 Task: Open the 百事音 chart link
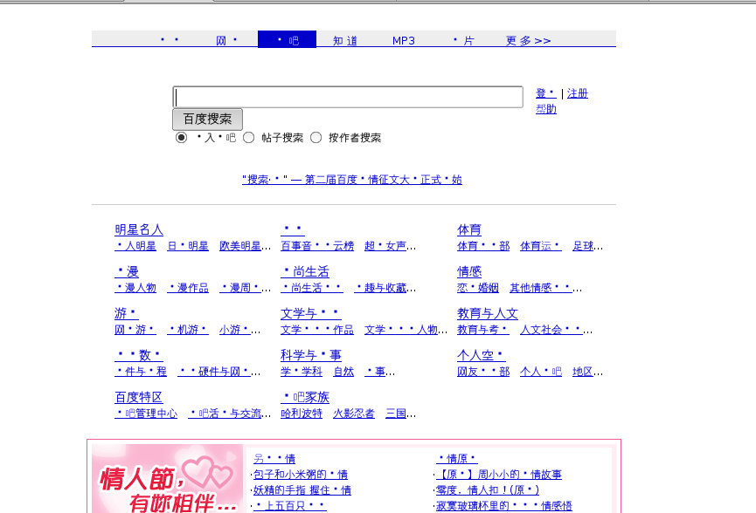pos(317,246)
